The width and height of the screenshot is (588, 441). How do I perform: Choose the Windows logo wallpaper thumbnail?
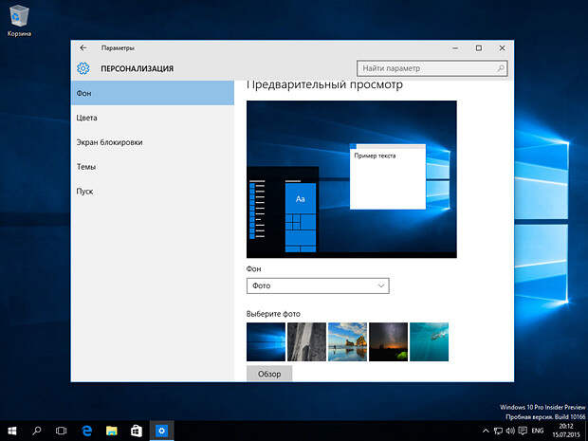point(266,341)
